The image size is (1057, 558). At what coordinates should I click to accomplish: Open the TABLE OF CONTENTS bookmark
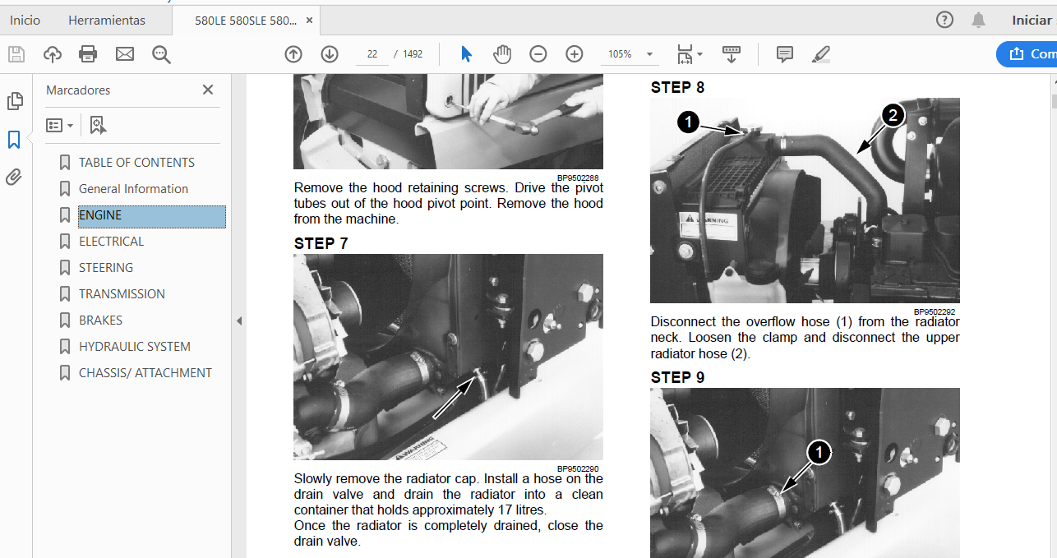[x=136, y=163]
